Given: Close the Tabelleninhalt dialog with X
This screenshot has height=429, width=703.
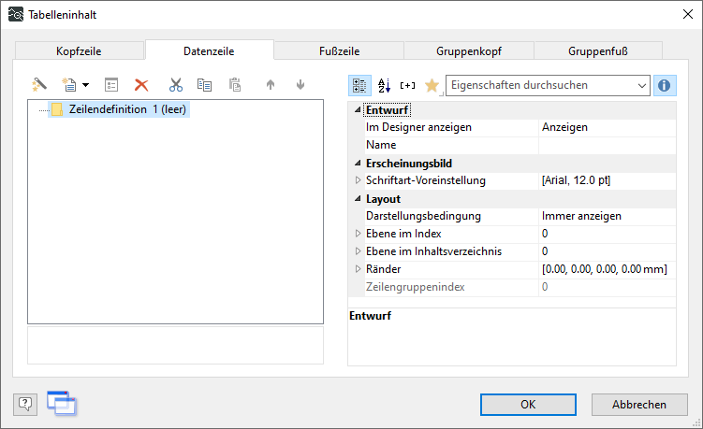Looking at the screenshot, I should [x=688, y=14].
